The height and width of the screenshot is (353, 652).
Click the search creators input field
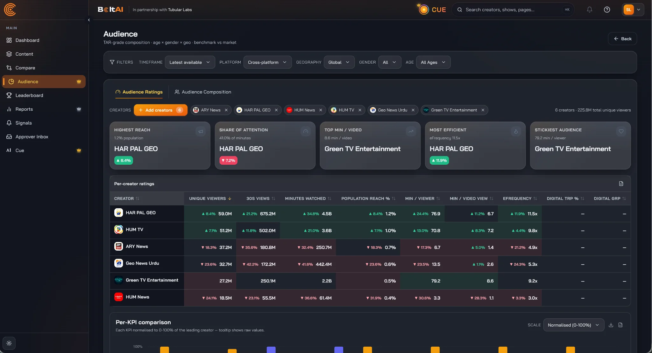coord(513,10)
